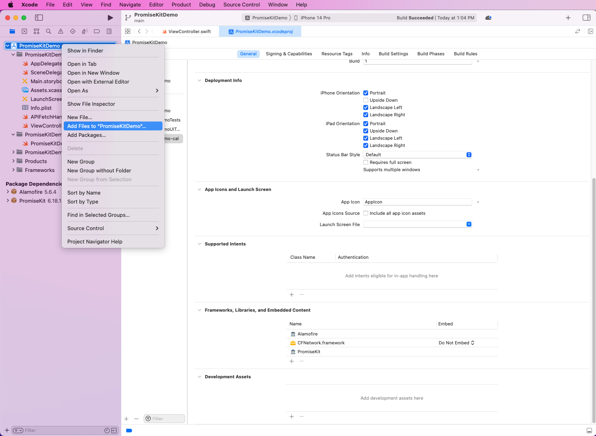Uncheck iPad Portrait orientation
596x436 pixels.
coord(366,124)
